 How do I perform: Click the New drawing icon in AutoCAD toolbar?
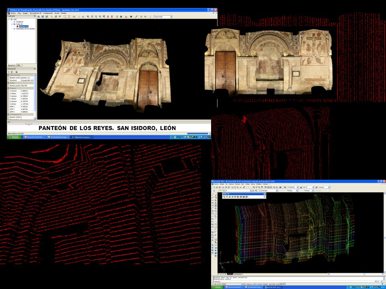(214, 187)
